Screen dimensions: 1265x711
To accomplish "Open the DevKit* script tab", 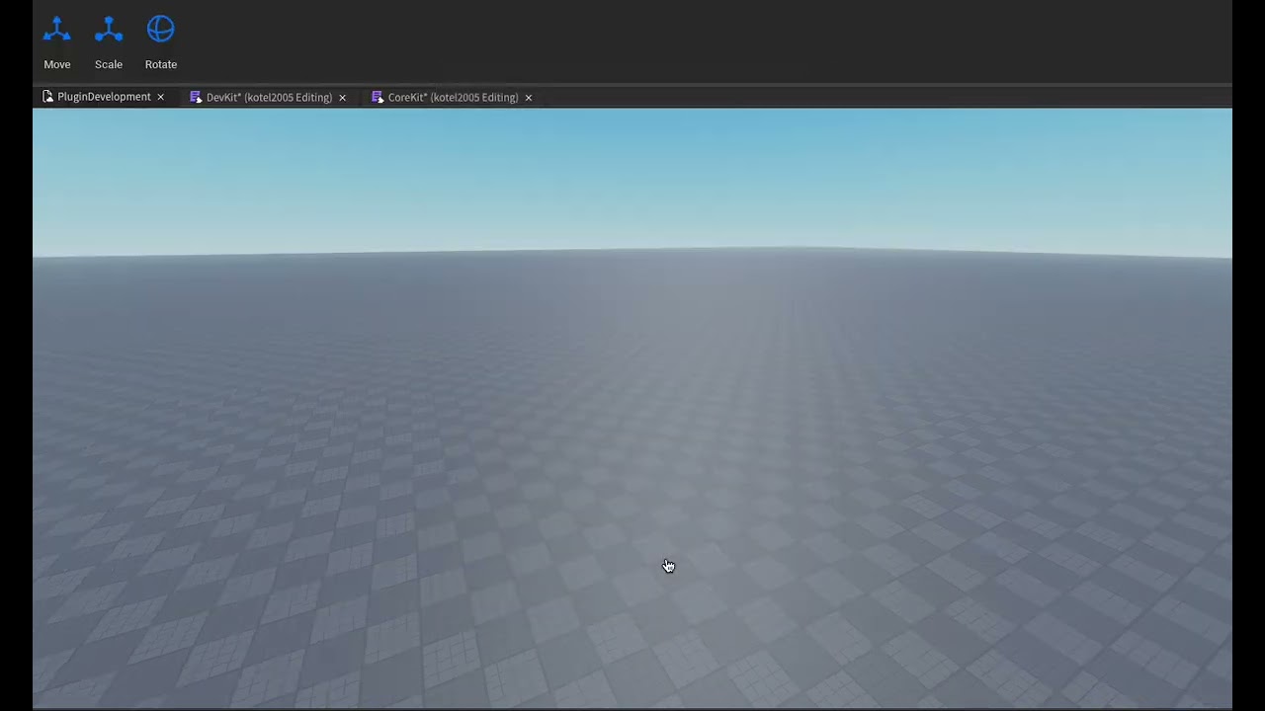I will [x=269, y=98].
